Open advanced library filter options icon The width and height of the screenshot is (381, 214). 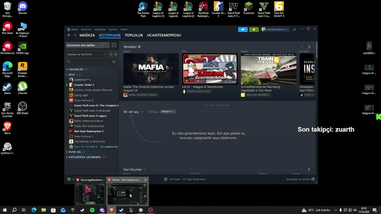(114, 62)
